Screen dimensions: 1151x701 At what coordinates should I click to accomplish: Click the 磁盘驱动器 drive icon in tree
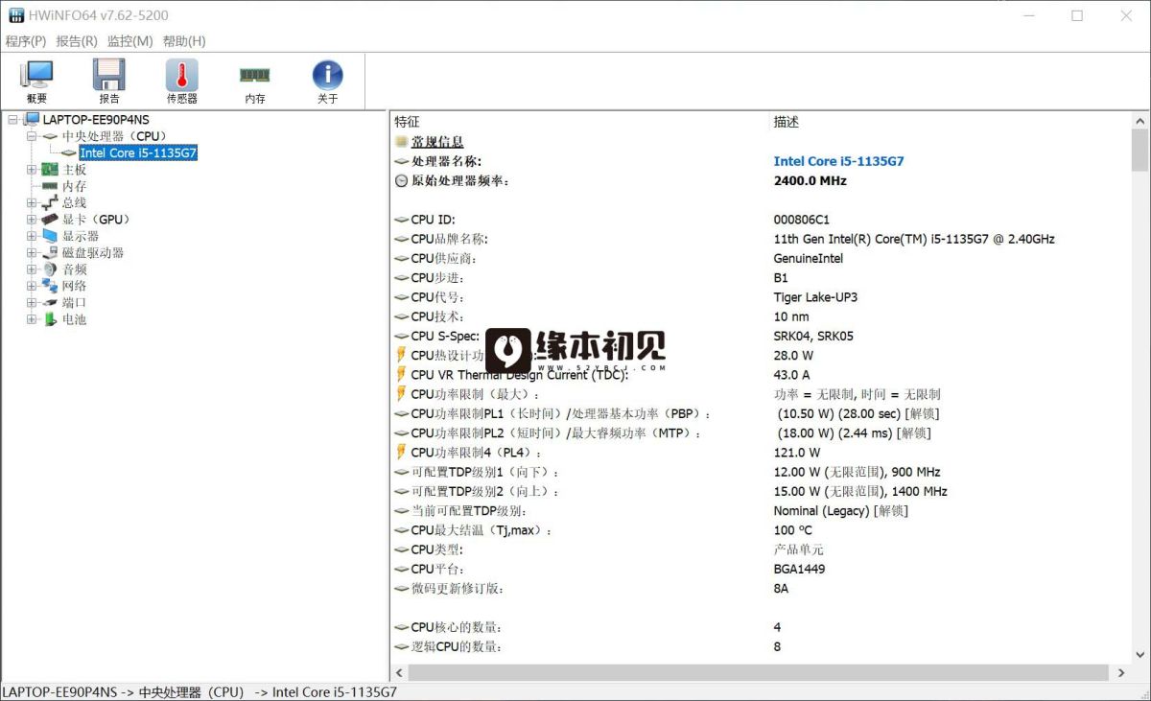click(50, 253)
